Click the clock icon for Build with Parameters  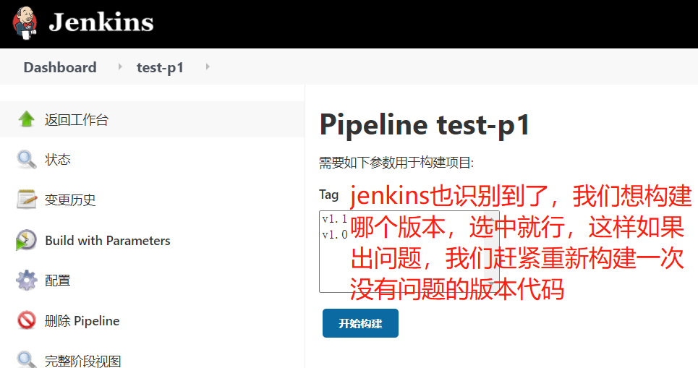(26, 240)
